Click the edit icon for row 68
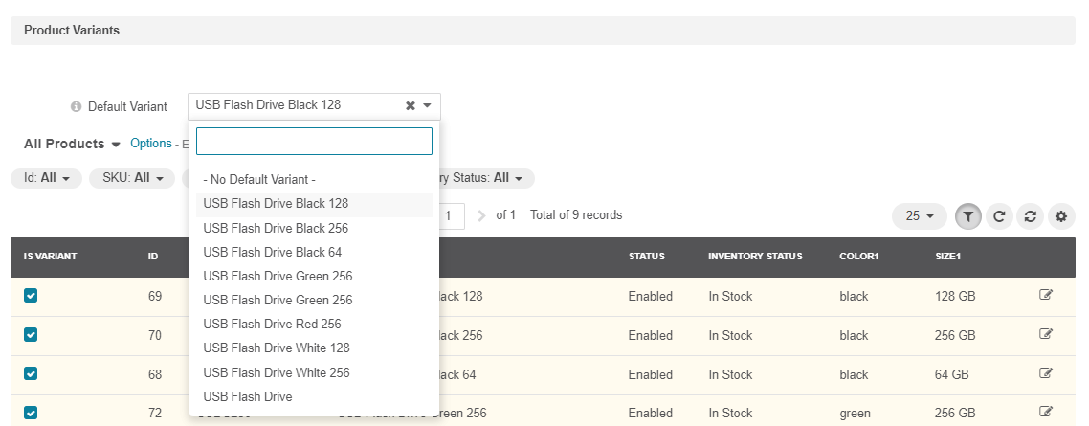1089x426 pixels. point(1046,374)
